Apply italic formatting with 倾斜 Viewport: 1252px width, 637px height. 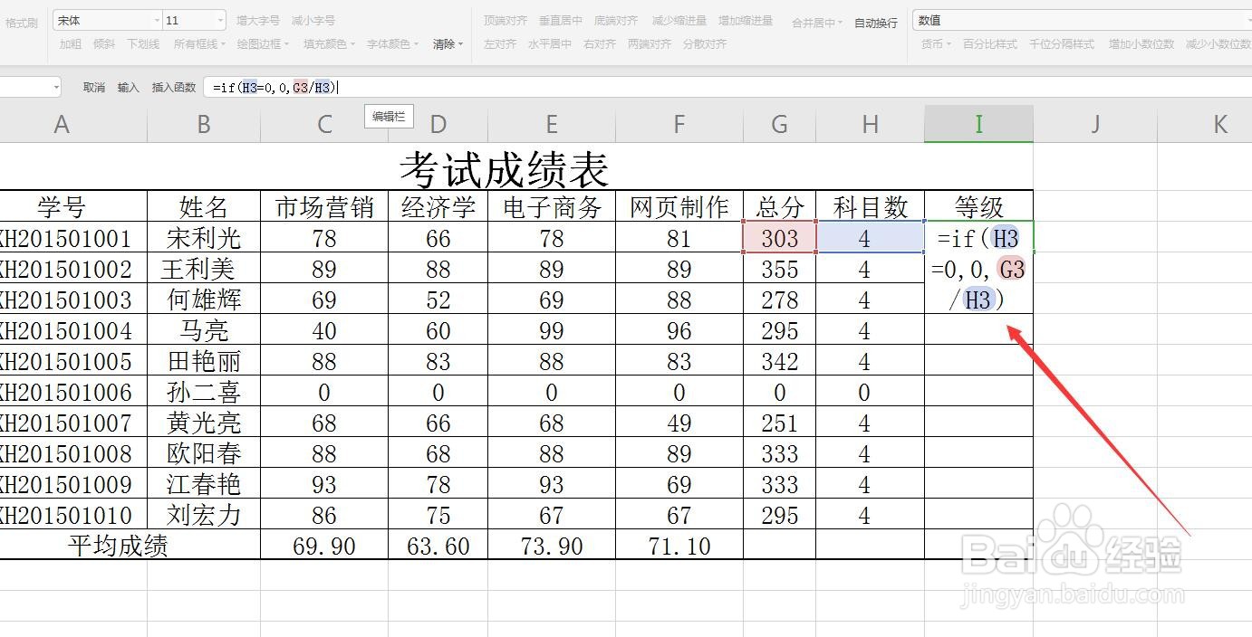pos(101,43)
